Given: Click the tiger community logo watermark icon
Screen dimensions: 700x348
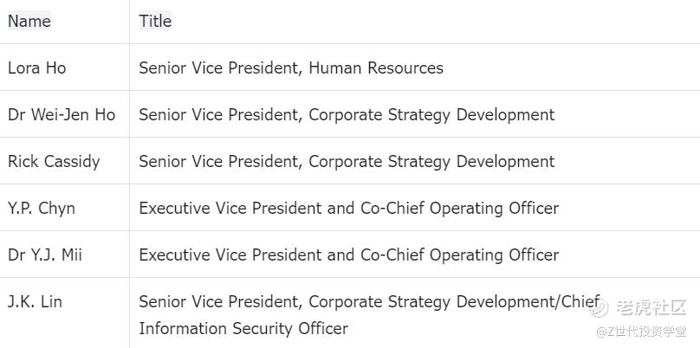Looking at the screenshot, I should click(x=599, y=307).
